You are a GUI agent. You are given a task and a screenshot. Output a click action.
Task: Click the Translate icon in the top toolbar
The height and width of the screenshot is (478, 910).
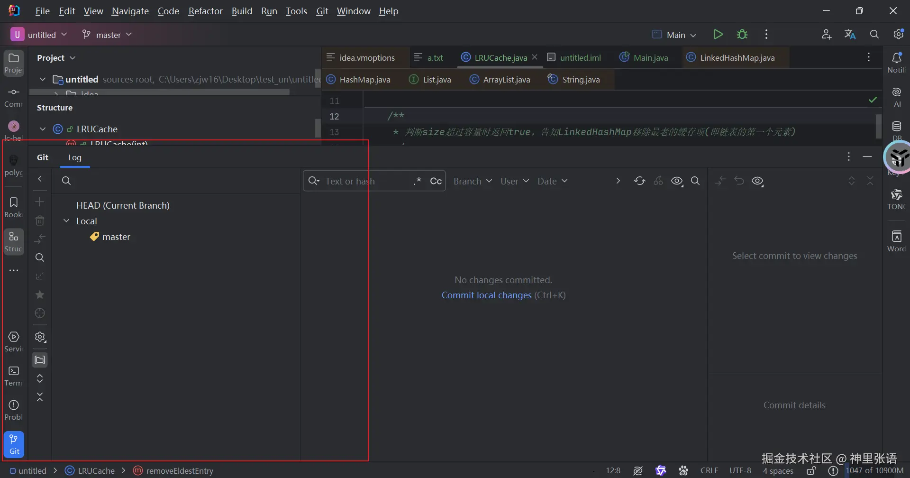[850, 35]
